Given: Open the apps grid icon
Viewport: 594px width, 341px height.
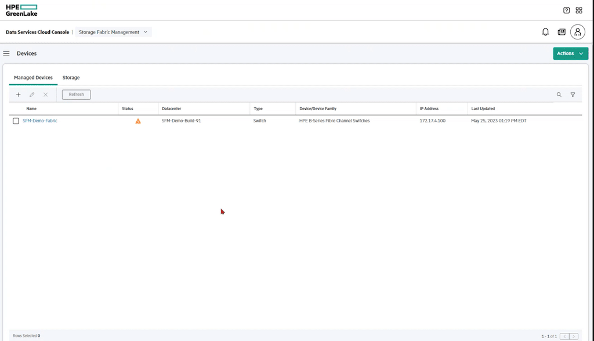Looking at the screenshot, I should click(579, 10).
